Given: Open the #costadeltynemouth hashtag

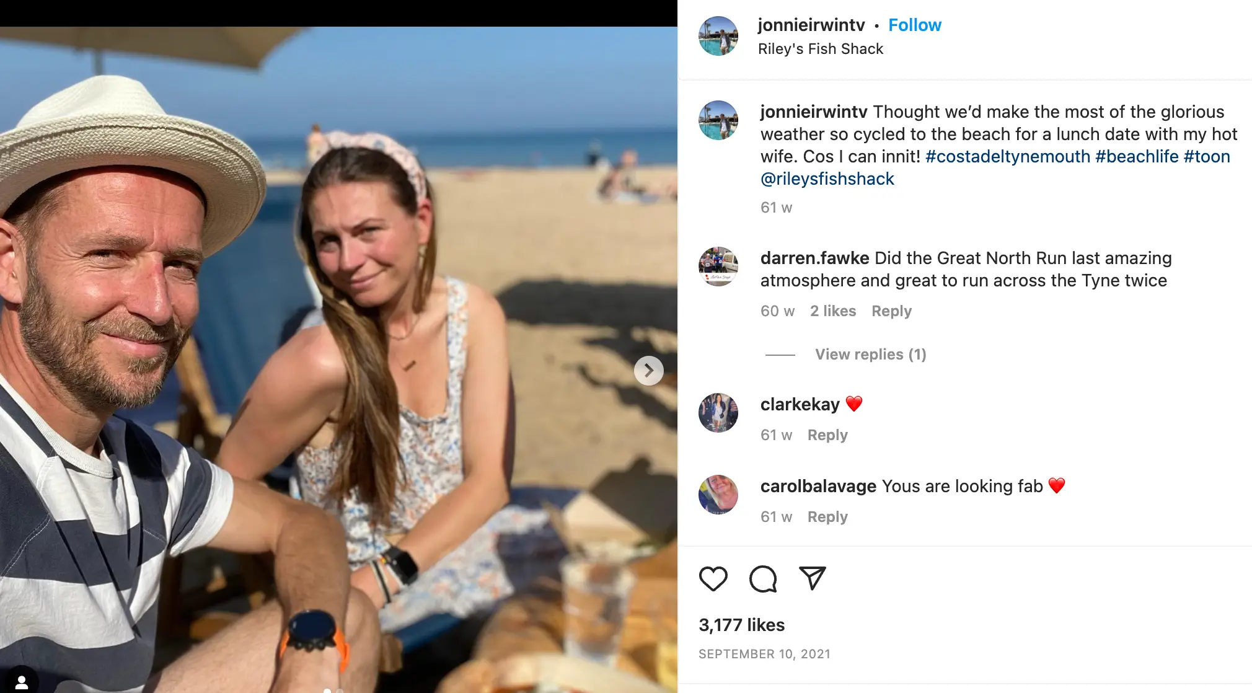Looking at the screenshot, I should tap(1008, 156).
